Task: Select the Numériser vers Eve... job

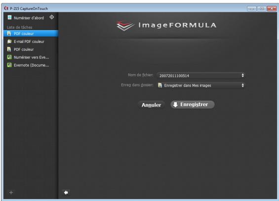Action: point(32,57)
